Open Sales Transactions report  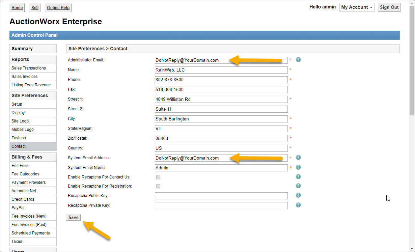[x=33, y=68]
